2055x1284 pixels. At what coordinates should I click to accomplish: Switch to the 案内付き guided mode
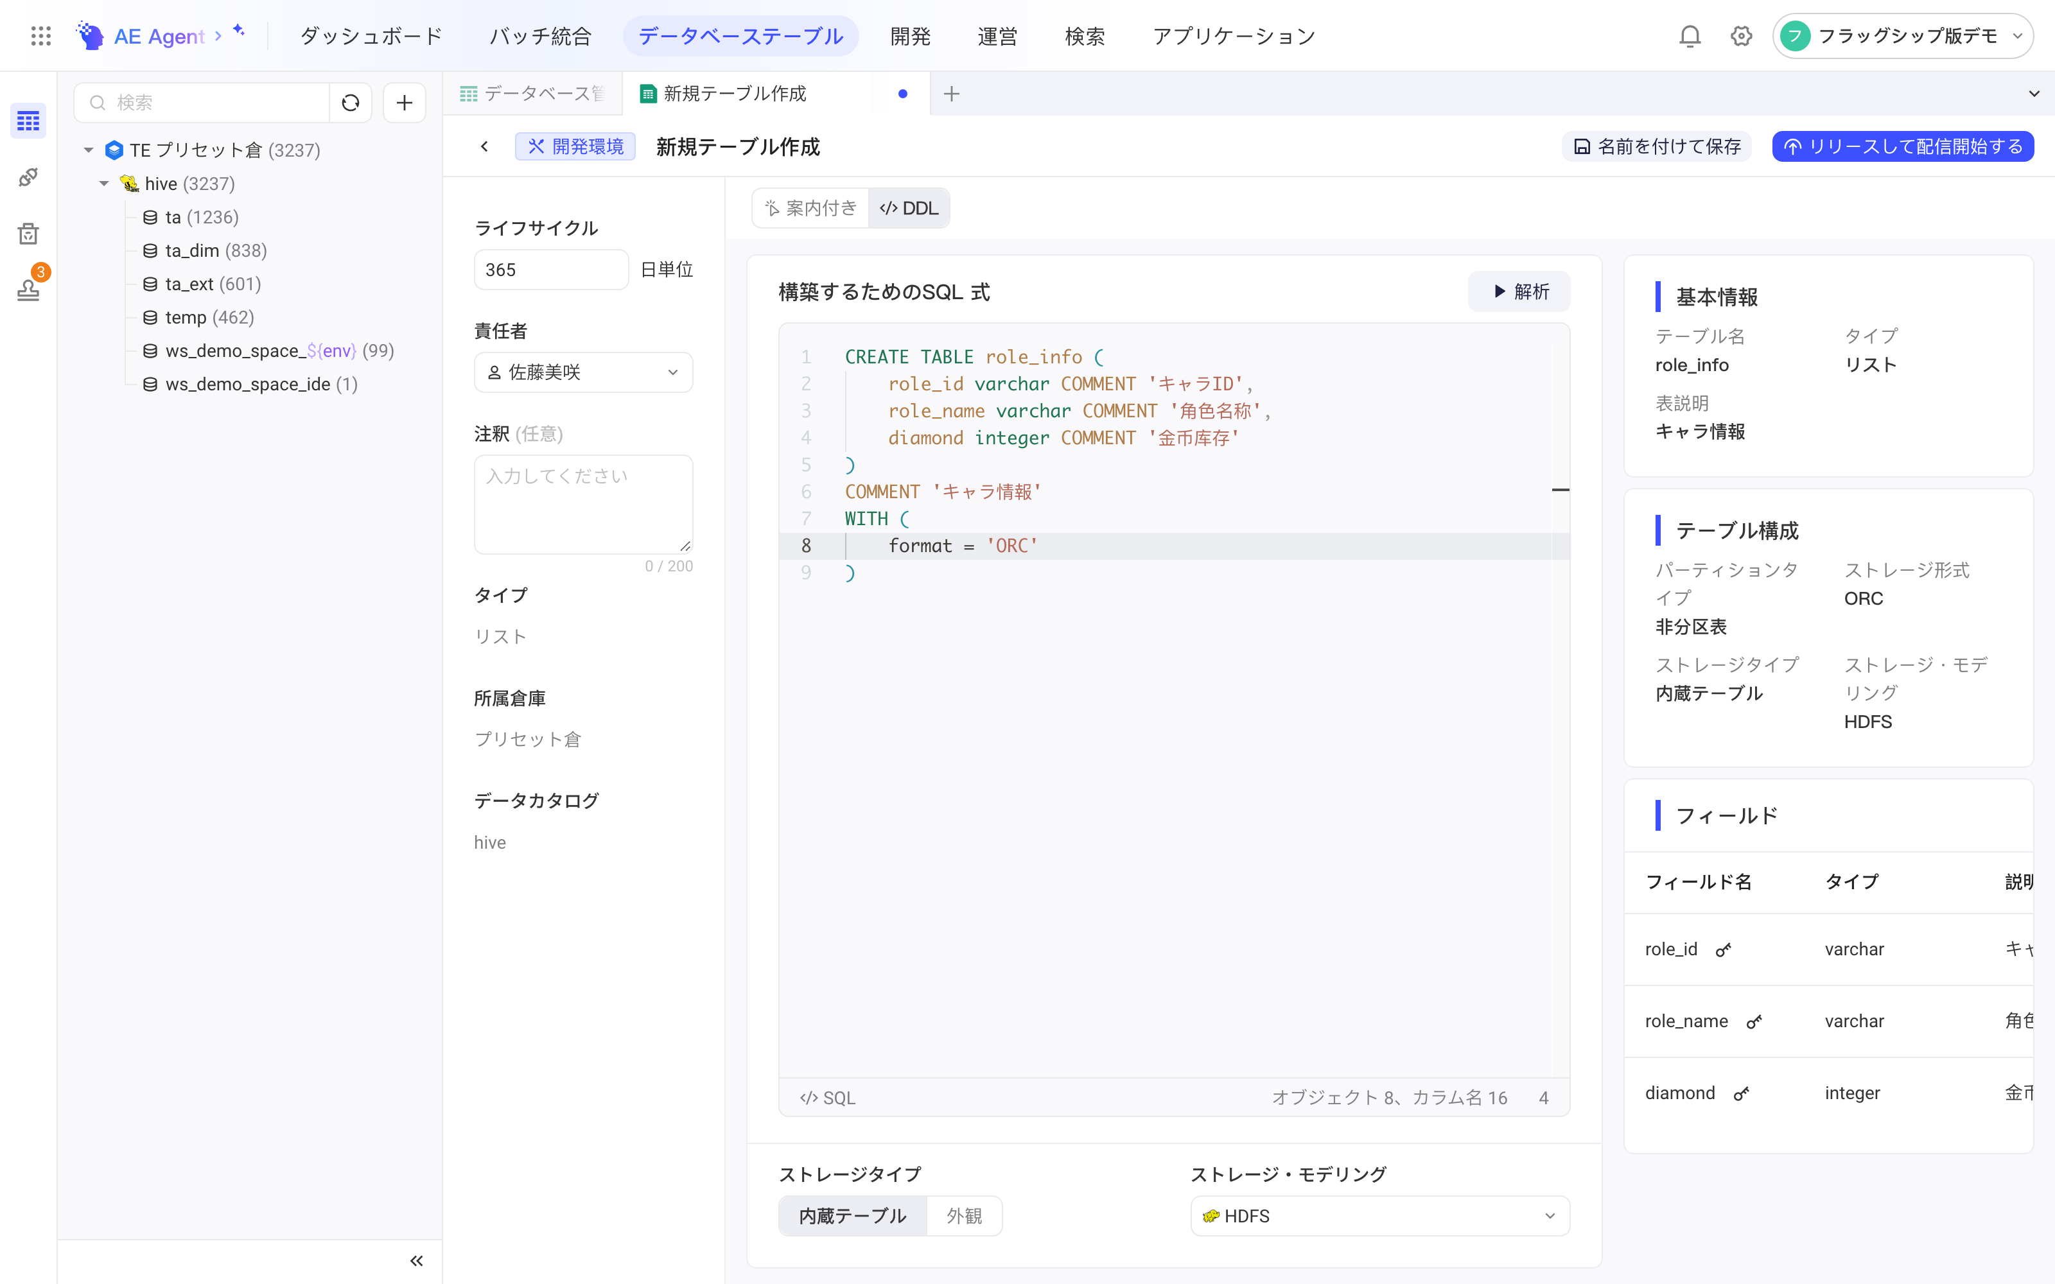[x=811, y=208]
